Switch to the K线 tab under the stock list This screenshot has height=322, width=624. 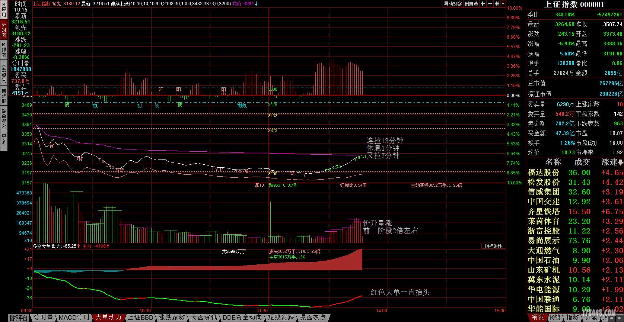(x=555, y=318)
